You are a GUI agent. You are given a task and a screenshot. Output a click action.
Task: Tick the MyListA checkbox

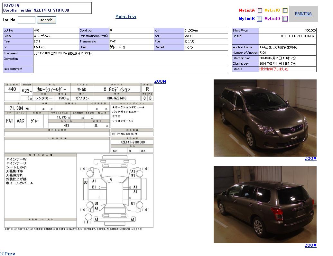point(260,10)
